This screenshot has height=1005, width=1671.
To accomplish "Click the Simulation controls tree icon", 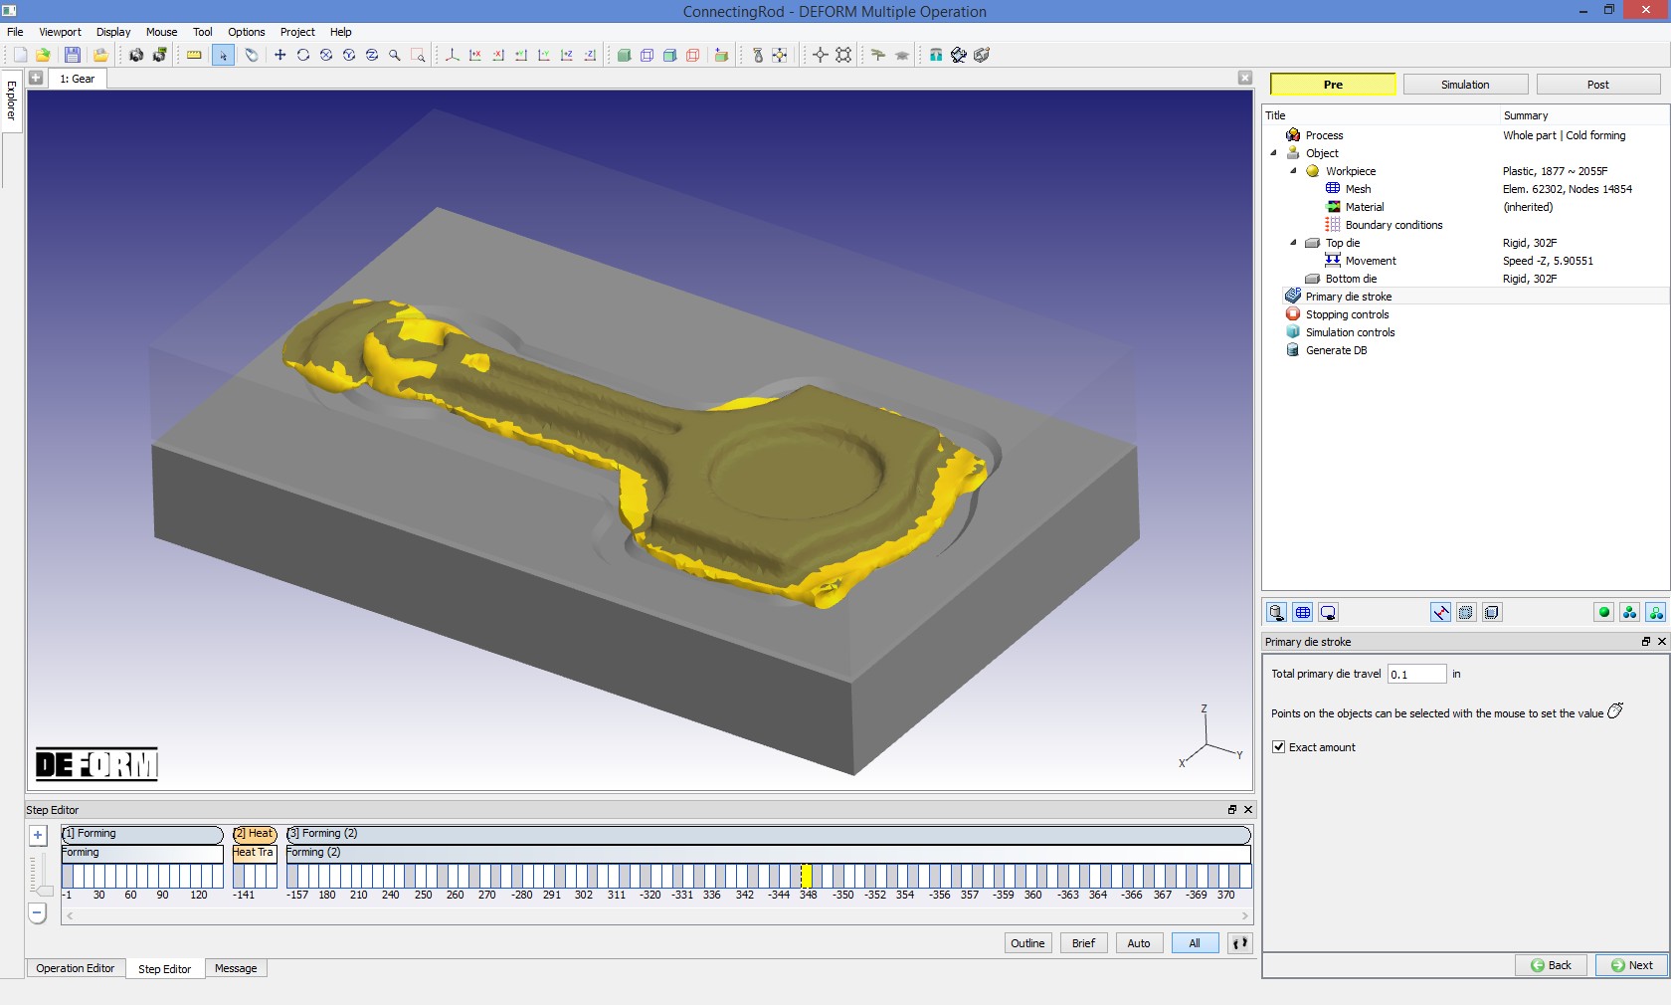I will (x=1293, y=331).
